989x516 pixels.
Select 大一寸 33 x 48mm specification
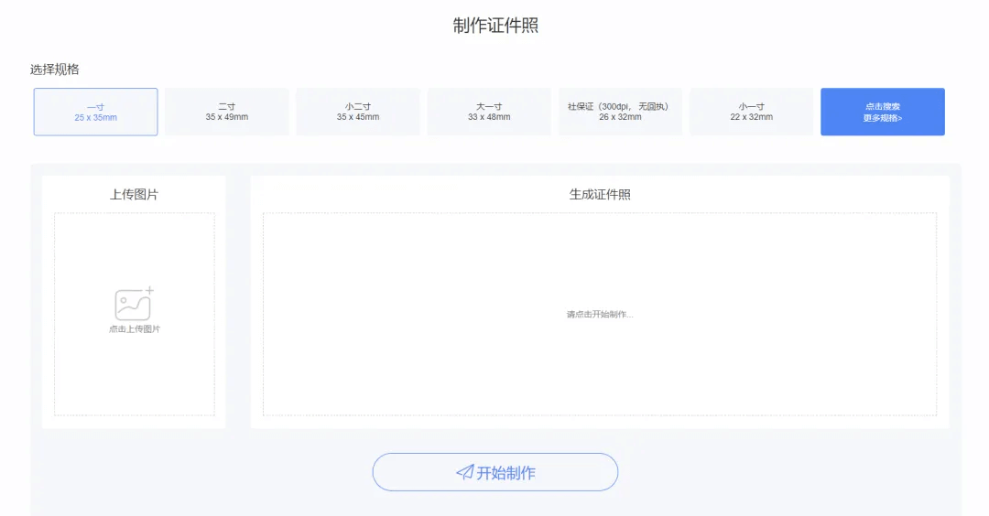click(489, 112)
